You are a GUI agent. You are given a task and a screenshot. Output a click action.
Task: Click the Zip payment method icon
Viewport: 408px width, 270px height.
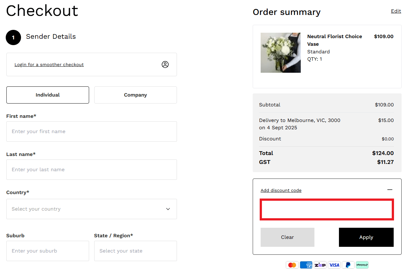pos(320,265)
